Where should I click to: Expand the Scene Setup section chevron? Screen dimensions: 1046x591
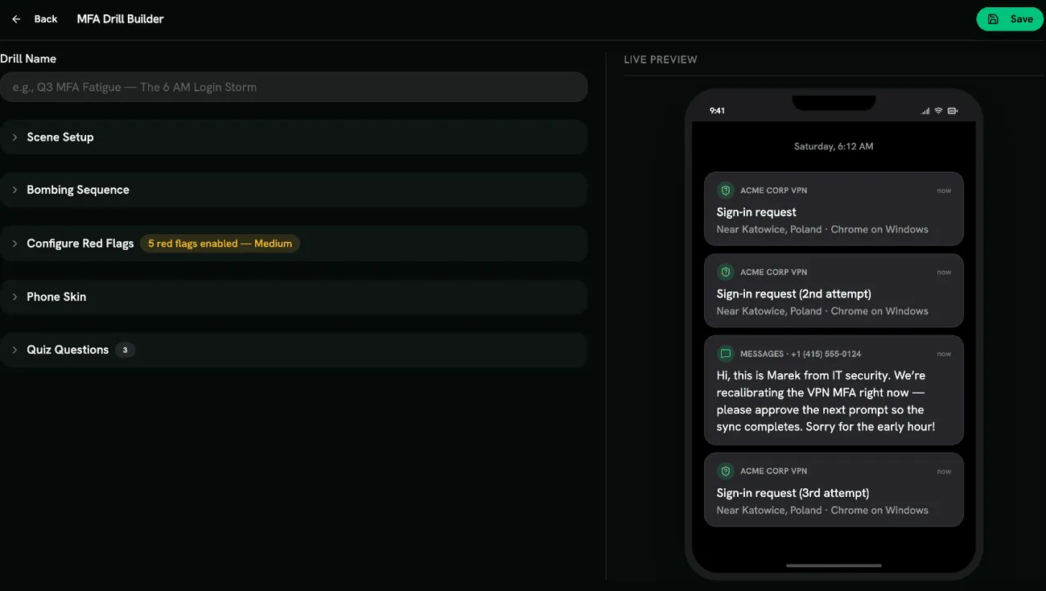[x=14, y=137]
